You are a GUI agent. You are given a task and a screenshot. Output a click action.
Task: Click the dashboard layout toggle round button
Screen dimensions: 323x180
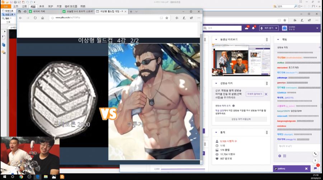(315, 154)
